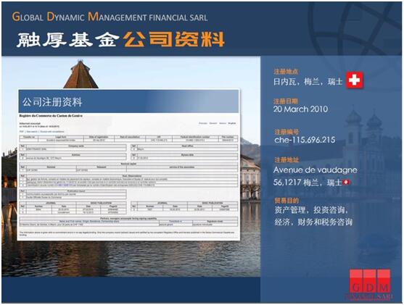Click Registre du Commerce du Canton de Genève heading

(x=51, y=116)
